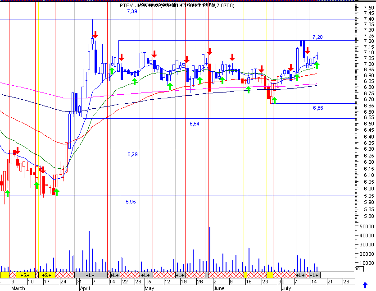The width and height of the screenshot is (376, 291).
Task: Click the +L+ segment above May 19
Action: pyautogui.click(x=180, y=275)
